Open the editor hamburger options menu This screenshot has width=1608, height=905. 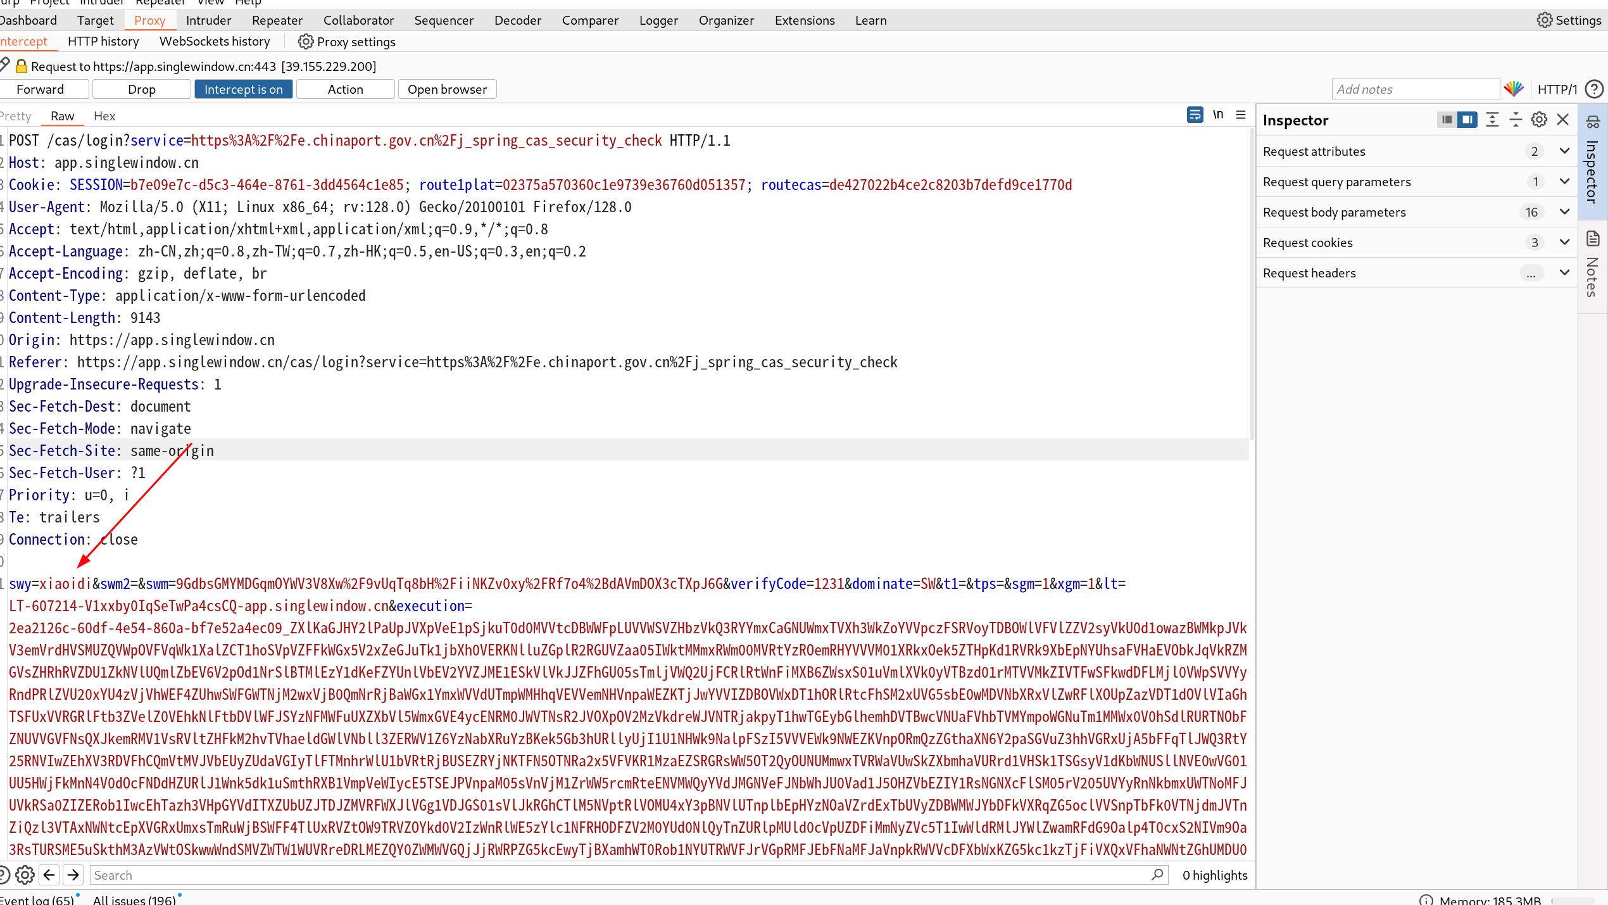tap(1241, 115)
